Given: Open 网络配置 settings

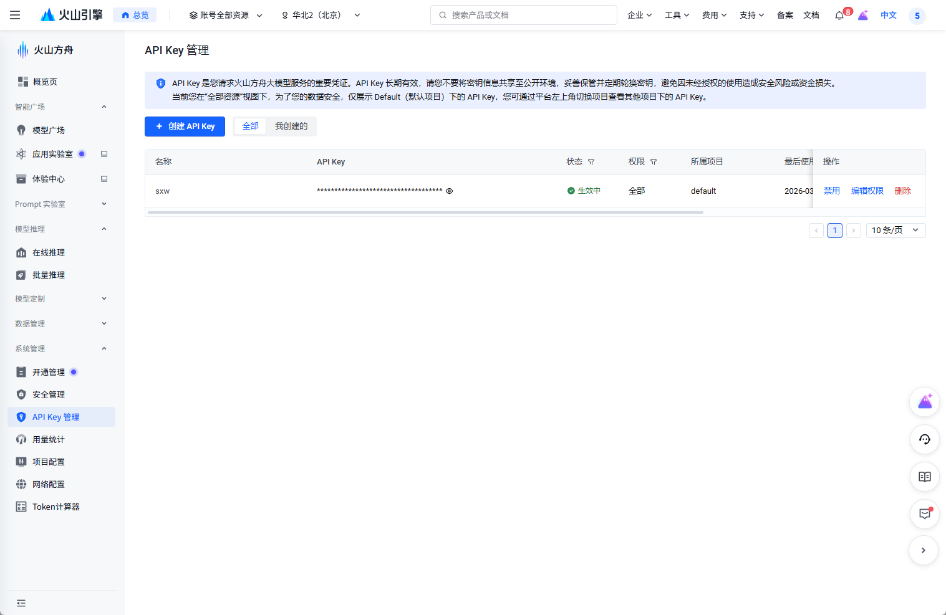Looking at the screenshot, I should [x=49, y=484].
